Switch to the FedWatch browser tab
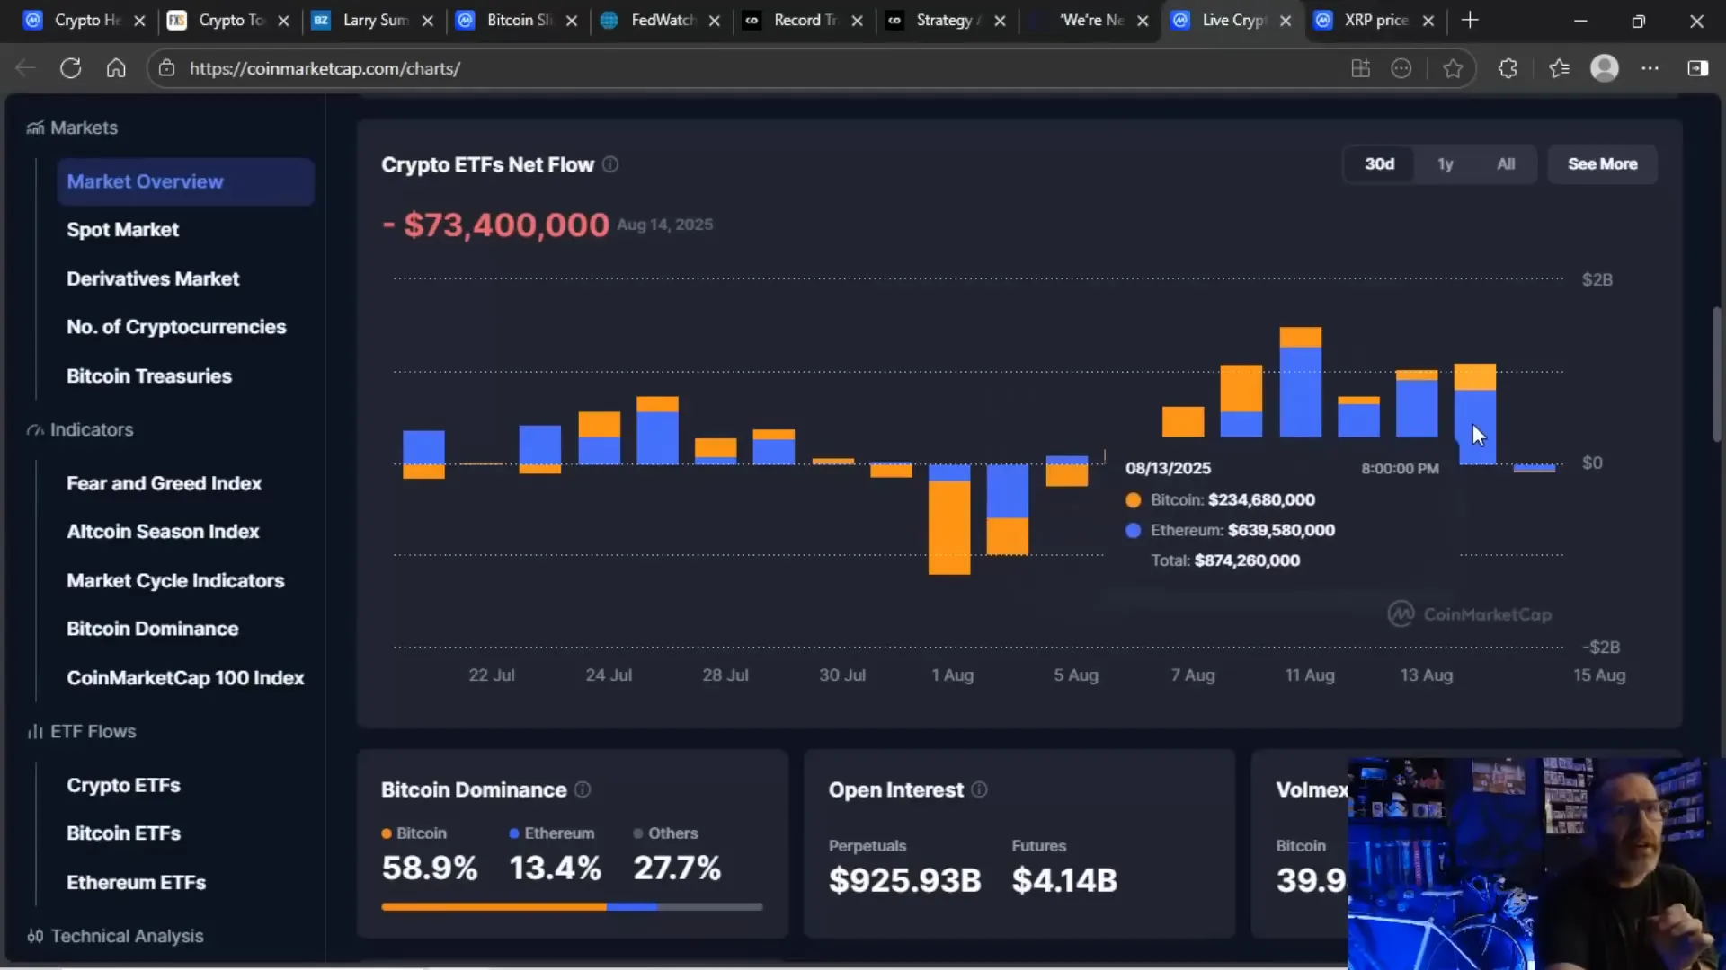1726x970 pixels. click(x=661, y=20)
